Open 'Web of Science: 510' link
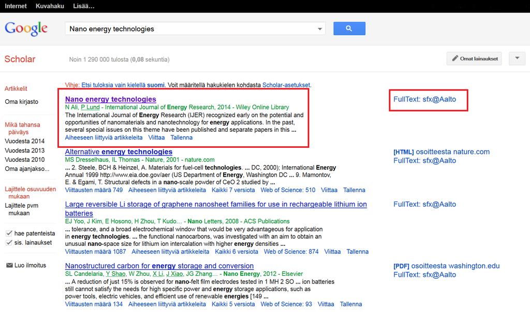 [288, 190]
